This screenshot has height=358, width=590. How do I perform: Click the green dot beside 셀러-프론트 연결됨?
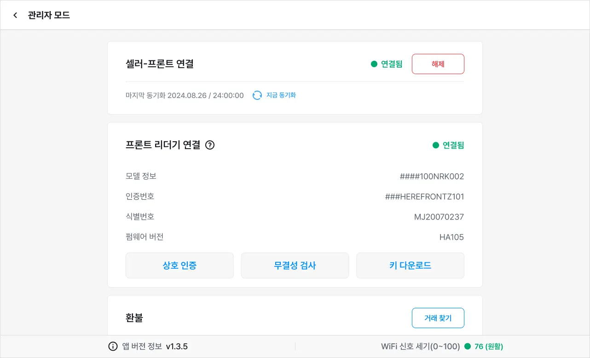coord(374,64)
